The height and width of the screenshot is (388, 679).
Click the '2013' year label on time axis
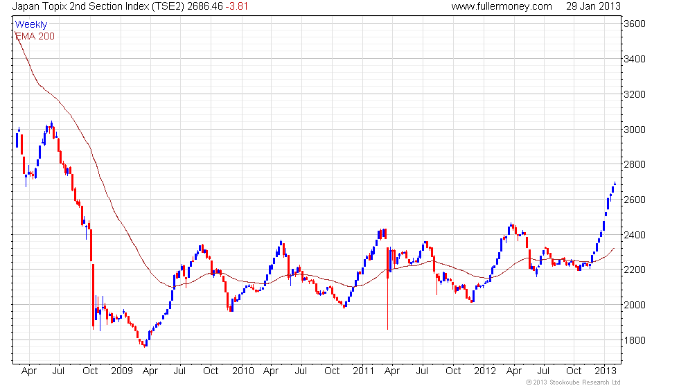(606, 371)
